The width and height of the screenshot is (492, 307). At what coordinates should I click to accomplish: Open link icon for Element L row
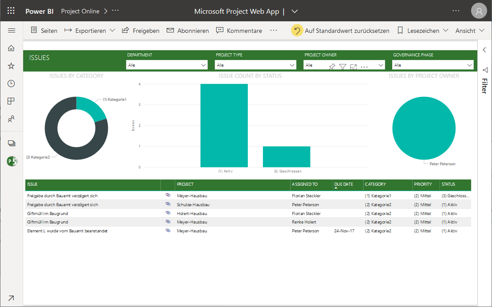(168, 230)
